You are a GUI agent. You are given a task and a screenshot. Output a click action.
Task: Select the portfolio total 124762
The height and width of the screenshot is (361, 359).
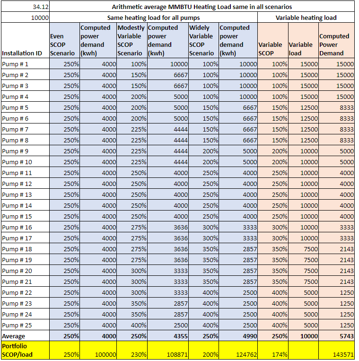[238, 350]
